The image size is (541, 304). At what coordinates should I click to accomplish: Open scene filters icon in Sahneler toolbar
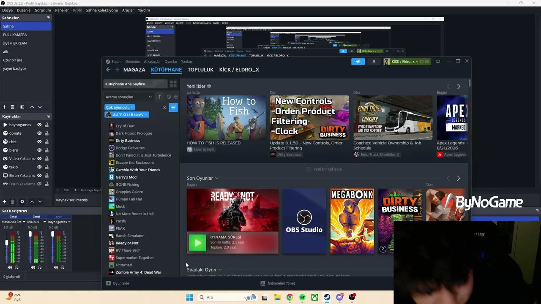pyautogui.click(x=22, y=107)
